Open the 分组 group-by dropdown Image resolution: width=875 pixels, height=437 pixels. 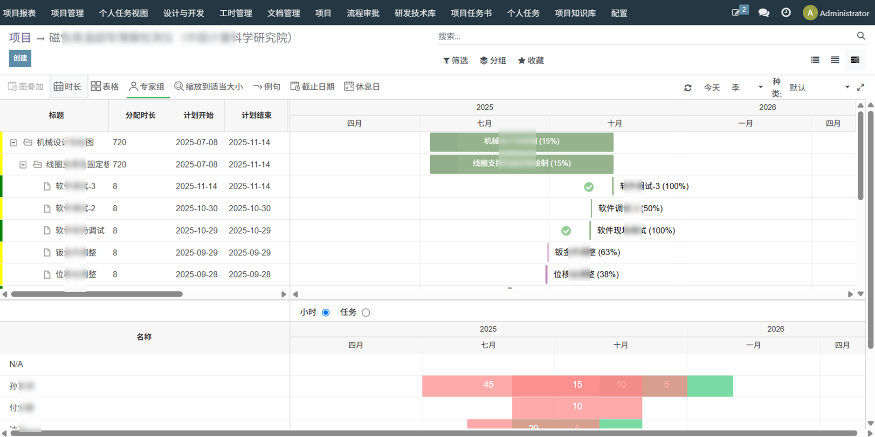point(493,61)
